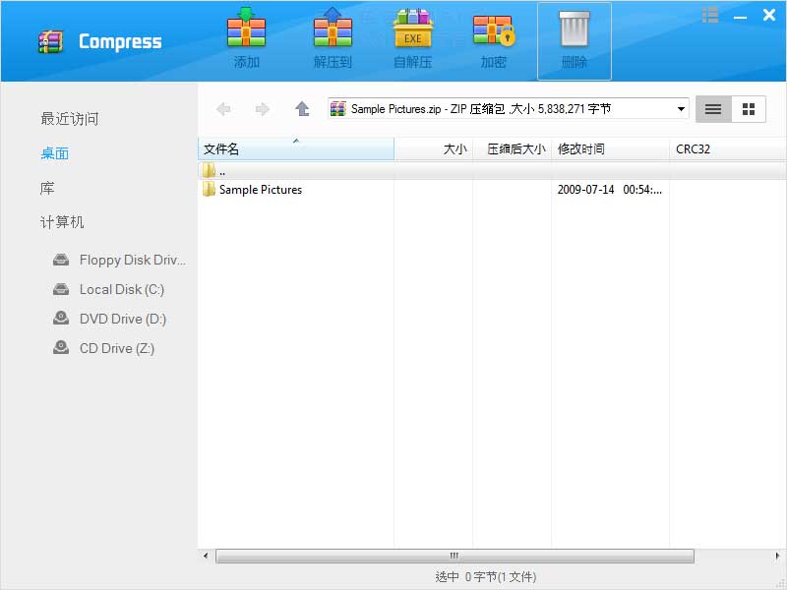Screen dimensions: 787x590
Task: Go forward with the right arrow
Action: pyautogui.click(x=262, y=109)
